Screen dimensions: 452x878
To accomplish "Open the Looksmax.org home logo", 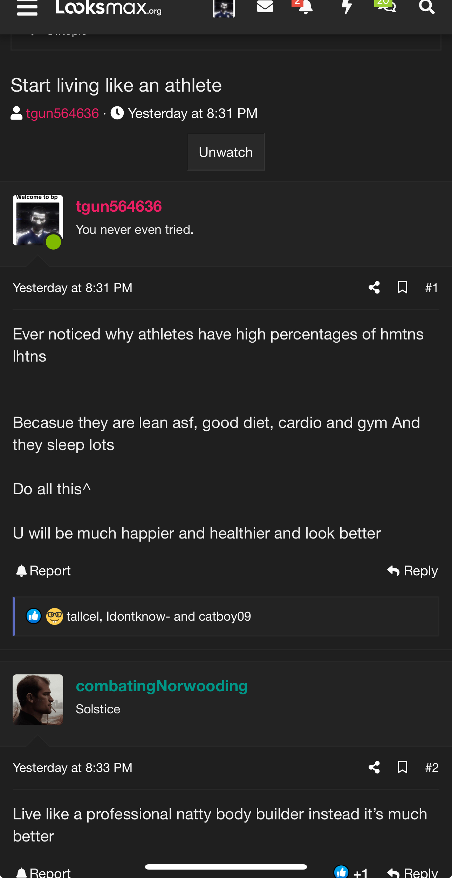I will point(108,8).
